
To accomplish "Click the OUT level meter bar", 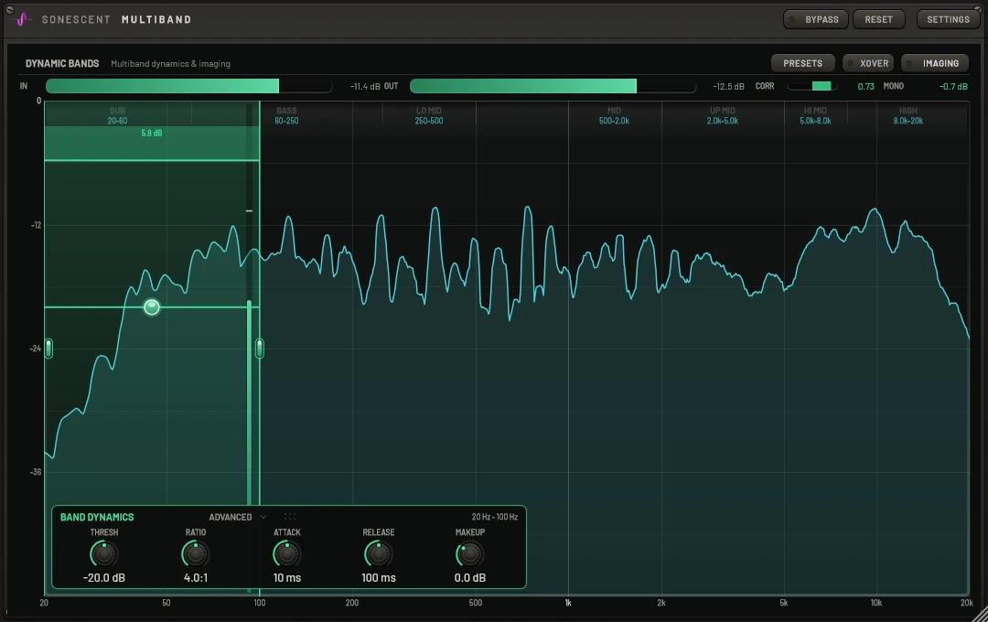I will pyautogui.click(x=553, y=86).
